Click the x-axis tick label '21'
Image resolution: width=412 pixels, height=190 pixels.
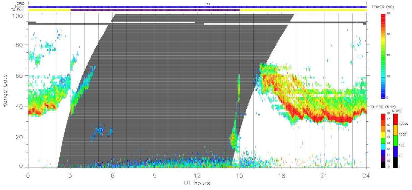(324, 176)
